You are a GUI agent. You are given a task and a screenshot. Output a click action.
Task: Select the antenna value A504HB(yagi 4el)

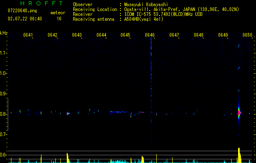144,19
